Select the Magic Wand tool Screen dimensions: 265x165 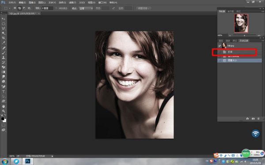pos(4,33)
